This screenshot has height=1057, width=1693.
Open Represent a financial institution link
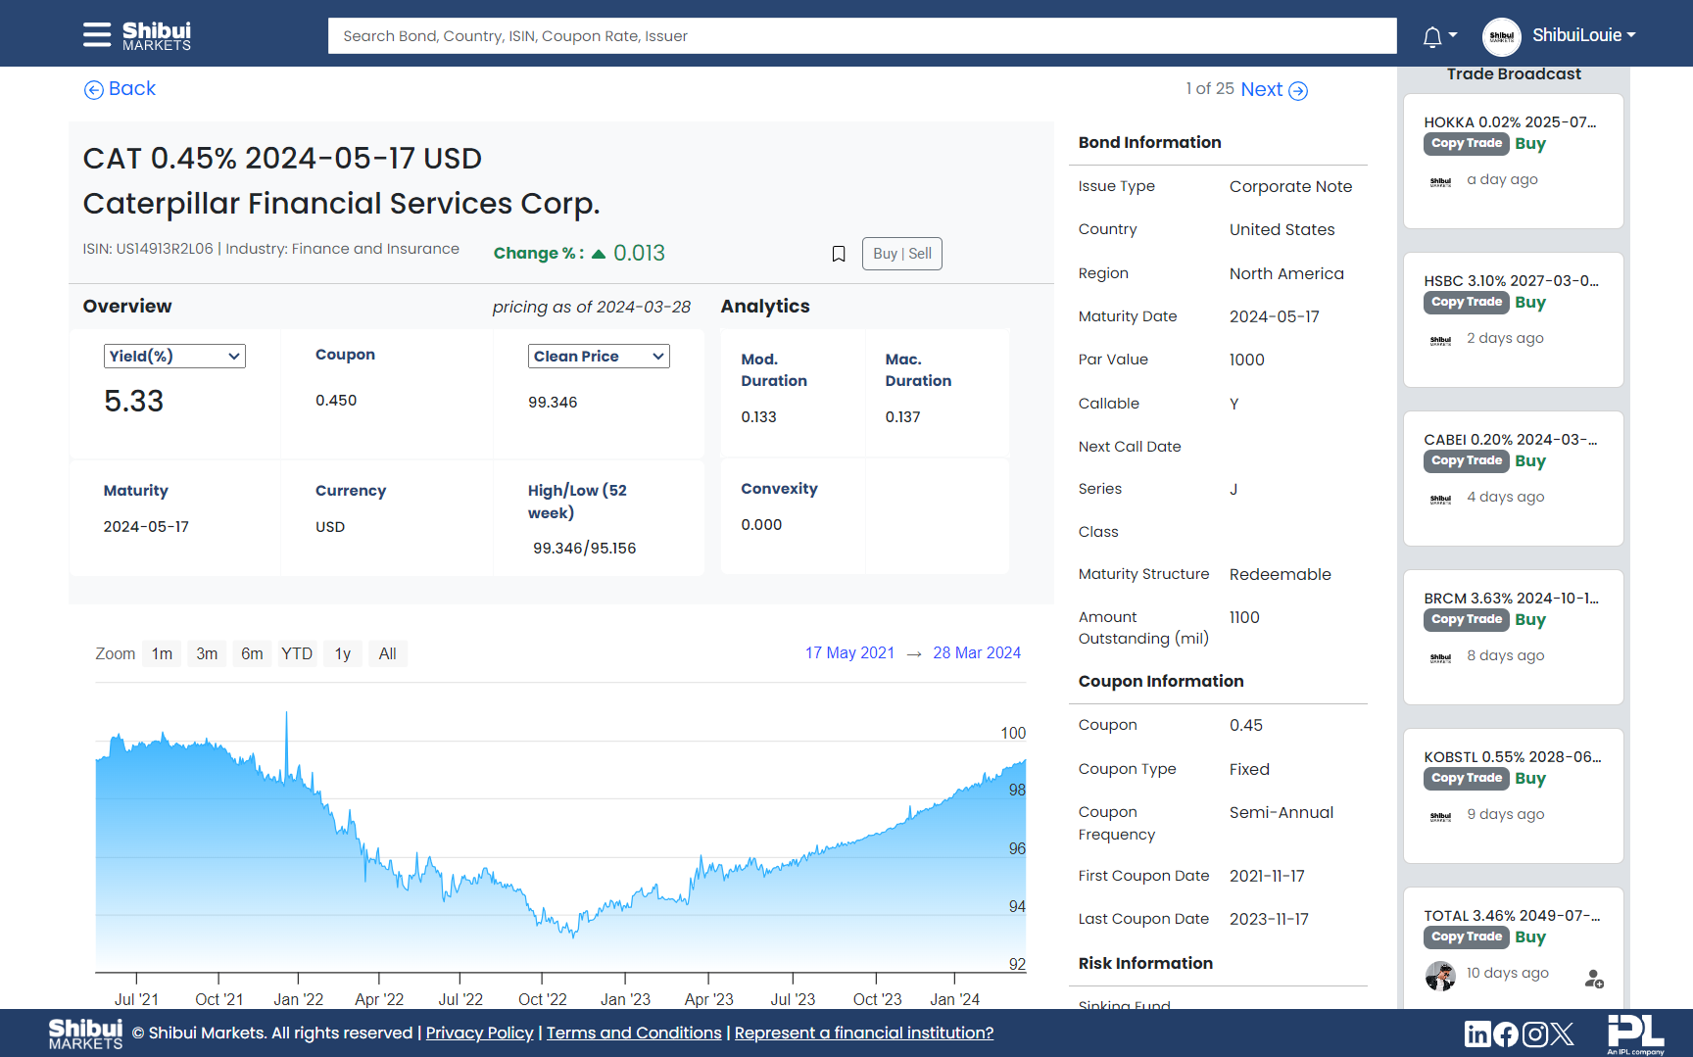pyautogui.click(x=864, y=1033)
